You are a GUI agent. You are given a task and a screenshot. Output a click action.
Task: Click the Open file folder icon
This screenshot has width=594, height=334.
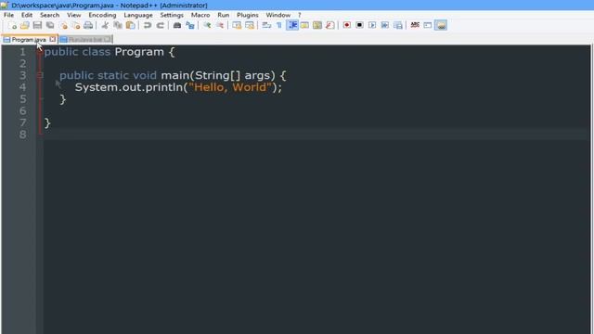25,25
